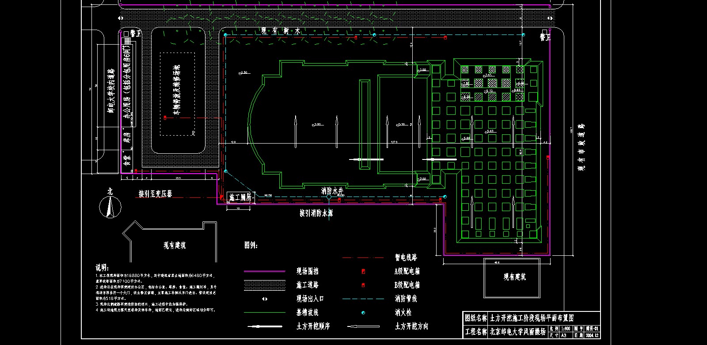Viewport: 707px width, 345px height.
Task: Select the 现场围挡 legend text
Action: (x=307, y=271)
